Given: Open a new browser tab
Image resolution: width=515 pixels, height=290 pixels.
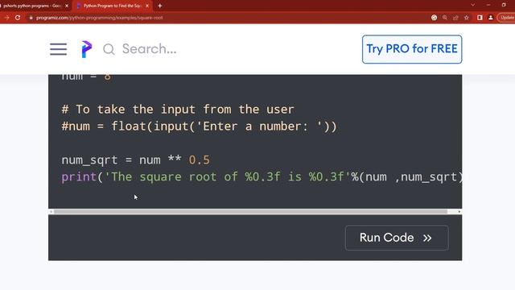Looking at the screenshot, I should point(160,6).
